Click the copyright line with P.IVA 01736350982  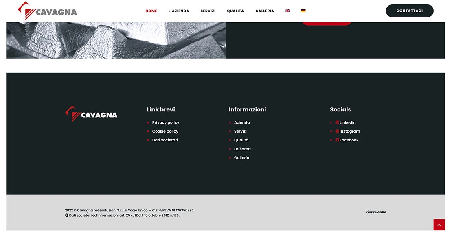coord(129,210)
